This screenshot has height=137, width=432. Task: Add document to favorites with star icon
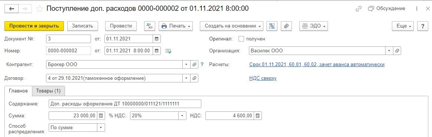(x=40, y=9)
